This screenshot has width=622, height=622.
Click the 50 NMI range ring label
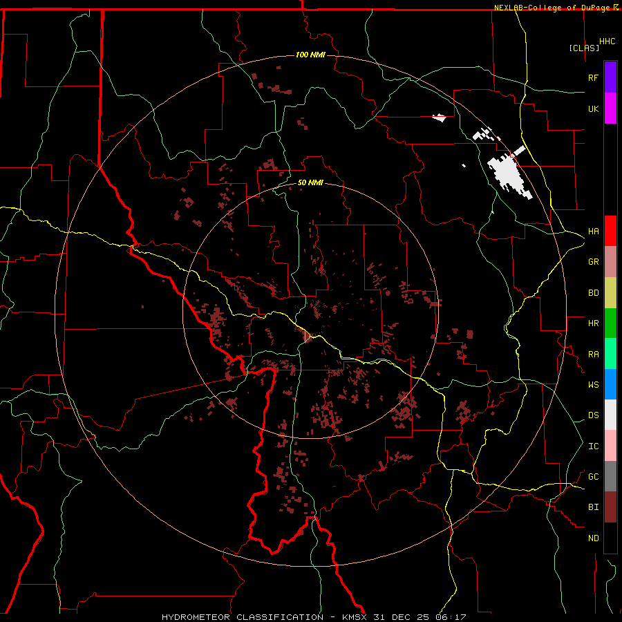click(x=310, y=182)
